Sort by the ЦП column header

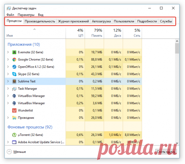pyautogui.click(x=75, y=33)
